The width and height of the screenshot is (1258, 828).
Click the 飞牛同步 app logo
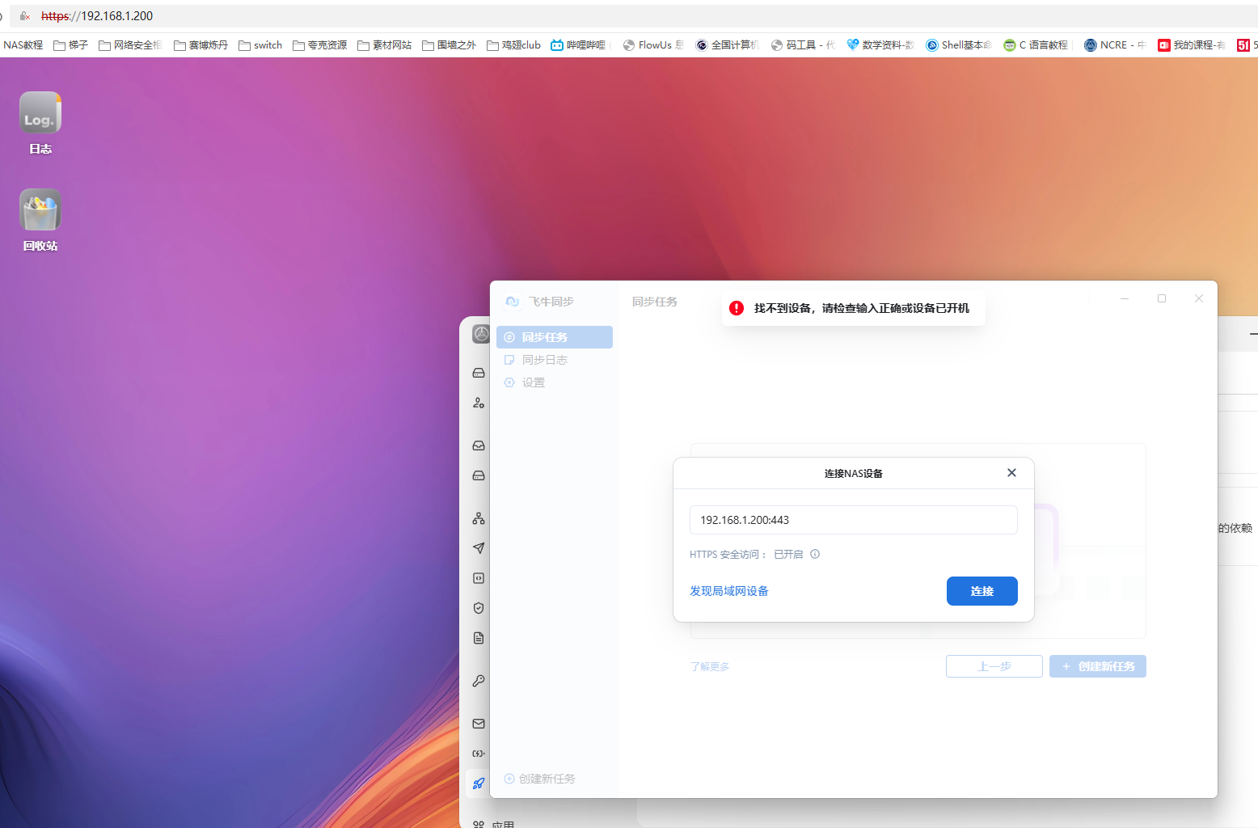coord(512,302)
